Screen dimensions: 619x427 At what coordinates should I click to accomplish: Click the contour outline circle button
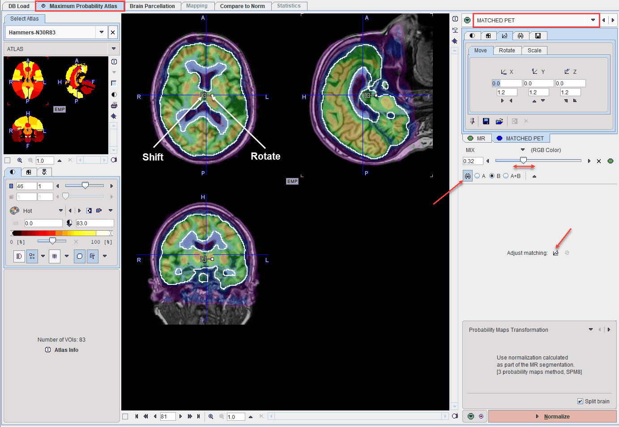pos(80,256)
